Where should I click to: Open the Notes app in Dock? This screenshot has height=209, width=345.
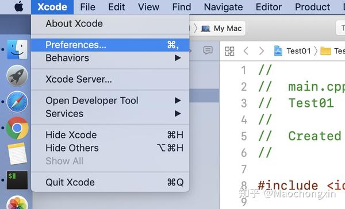click(17, 154)
